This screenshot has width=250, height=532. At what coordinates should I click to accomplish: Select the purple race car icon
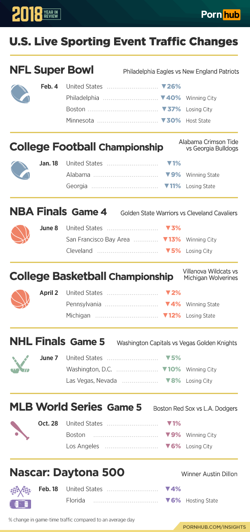pos(20,504)
